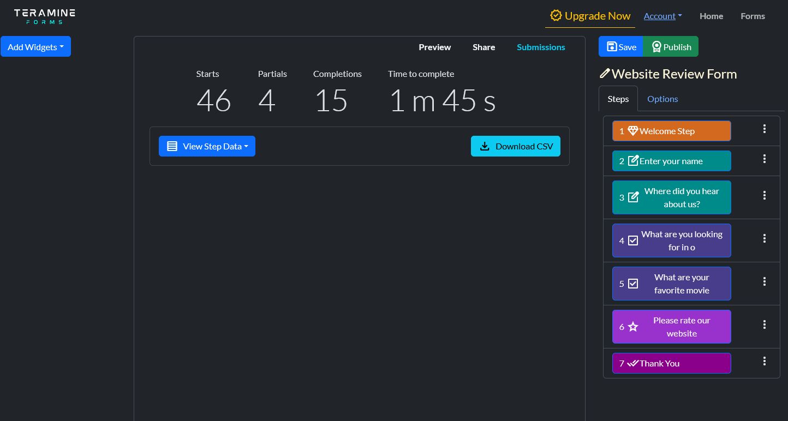Open the View Step Data dropdown
Screen dimensions: 788x421
point(207,146)
